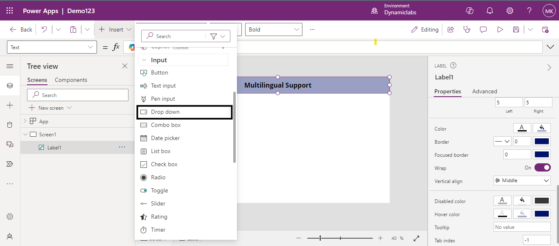Viewport: 559px width, 246px height.
Task: Open Settings gear in top header
Action: click(510, 11)
